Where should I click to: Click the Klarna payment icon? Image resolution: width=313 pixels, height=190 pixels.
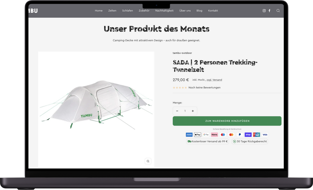coord(214,135)
